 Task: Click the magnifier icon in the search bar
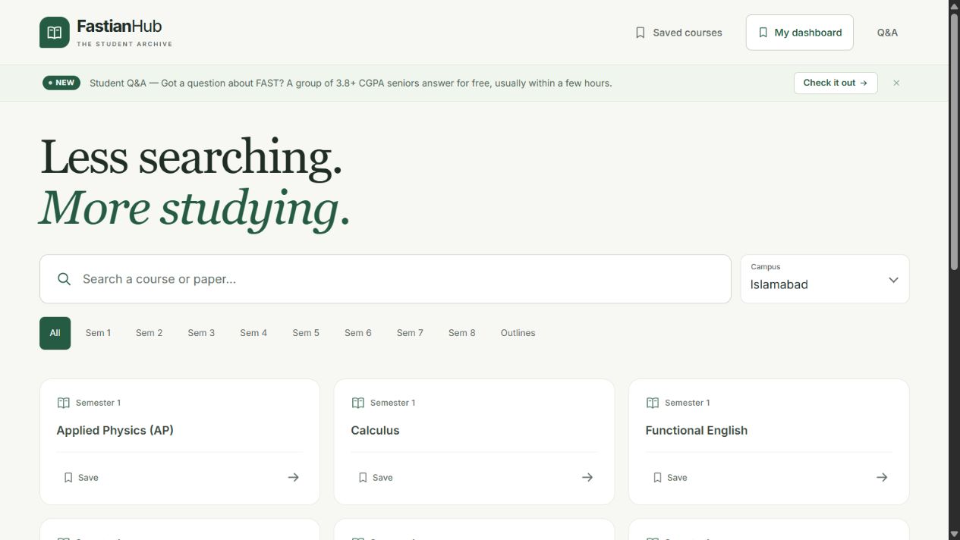[x=65, y=279]
